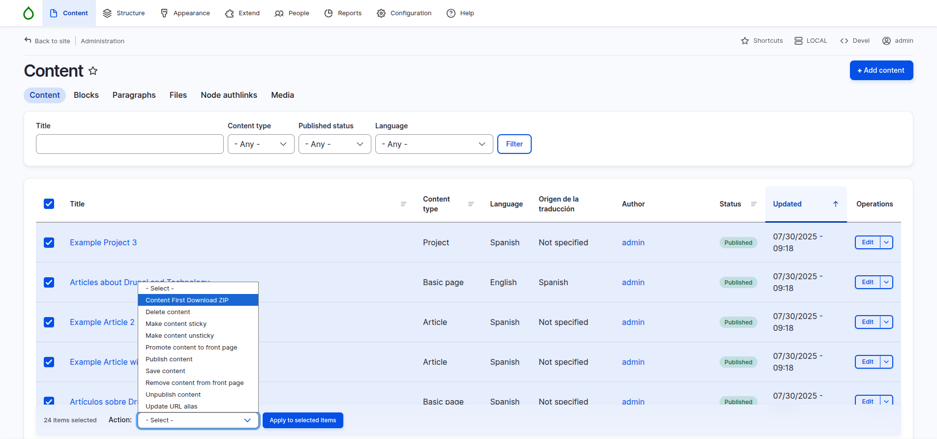Click the Title column sort handle icon
937x439 pixels.
point(403,204)
